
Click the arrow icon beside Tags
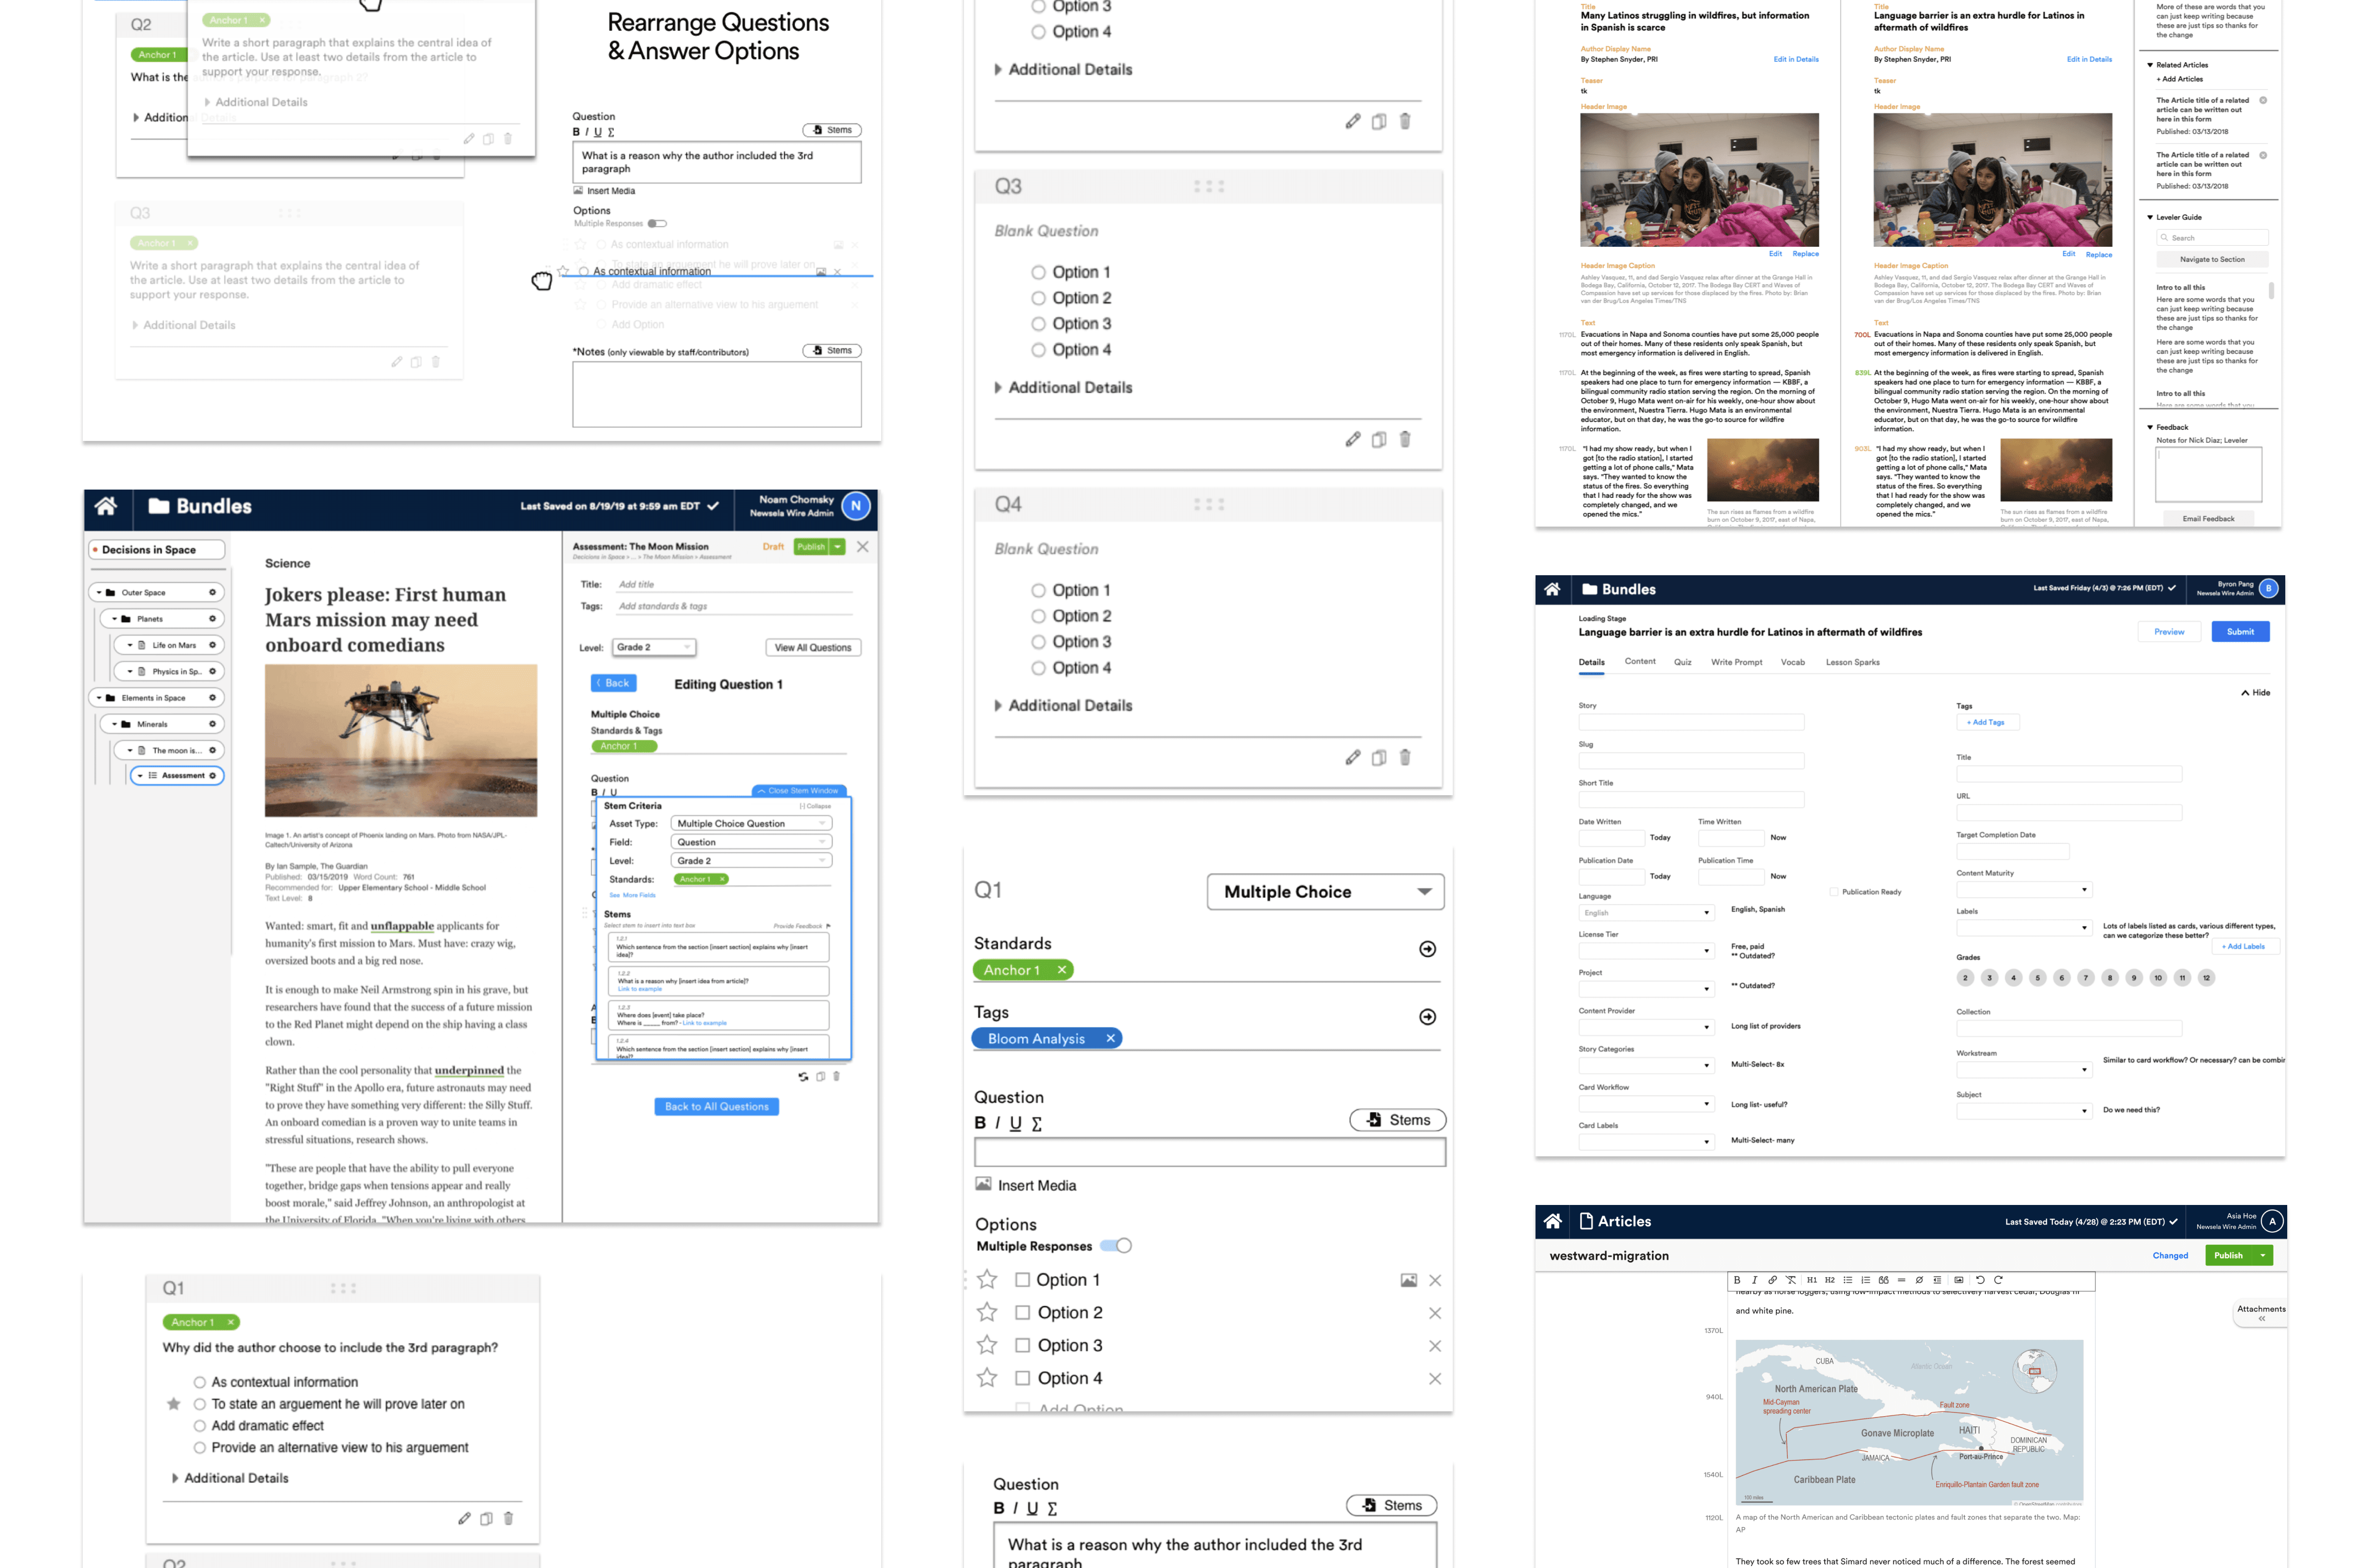(x=1426, y=1016)
